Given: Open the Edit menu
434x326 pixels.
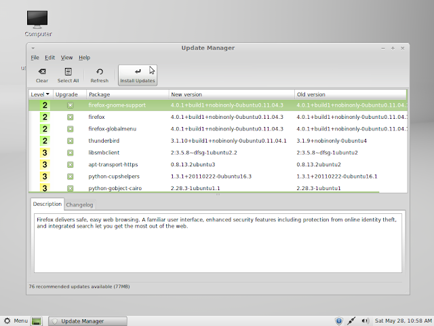Looking at the screenshot, I should point(50,58).
